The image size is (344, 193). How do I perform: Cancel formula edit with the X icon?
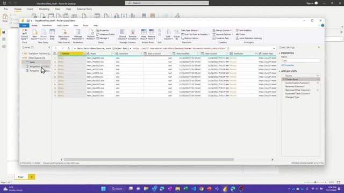(56, 48)
